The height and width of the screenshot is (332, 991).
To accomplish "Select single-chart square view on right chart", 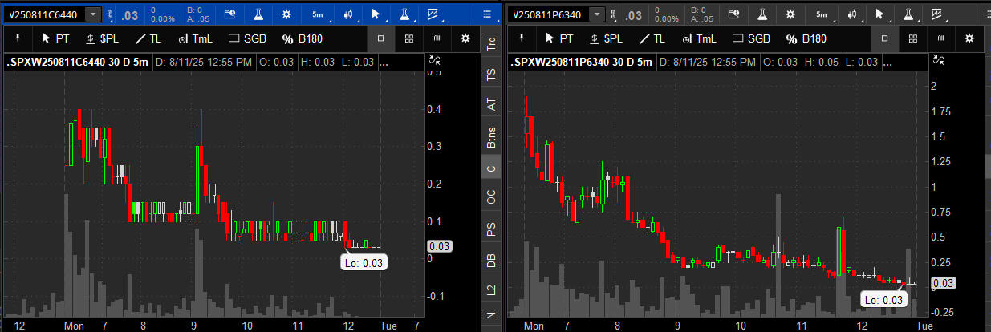I will click(x=884, y=38).
